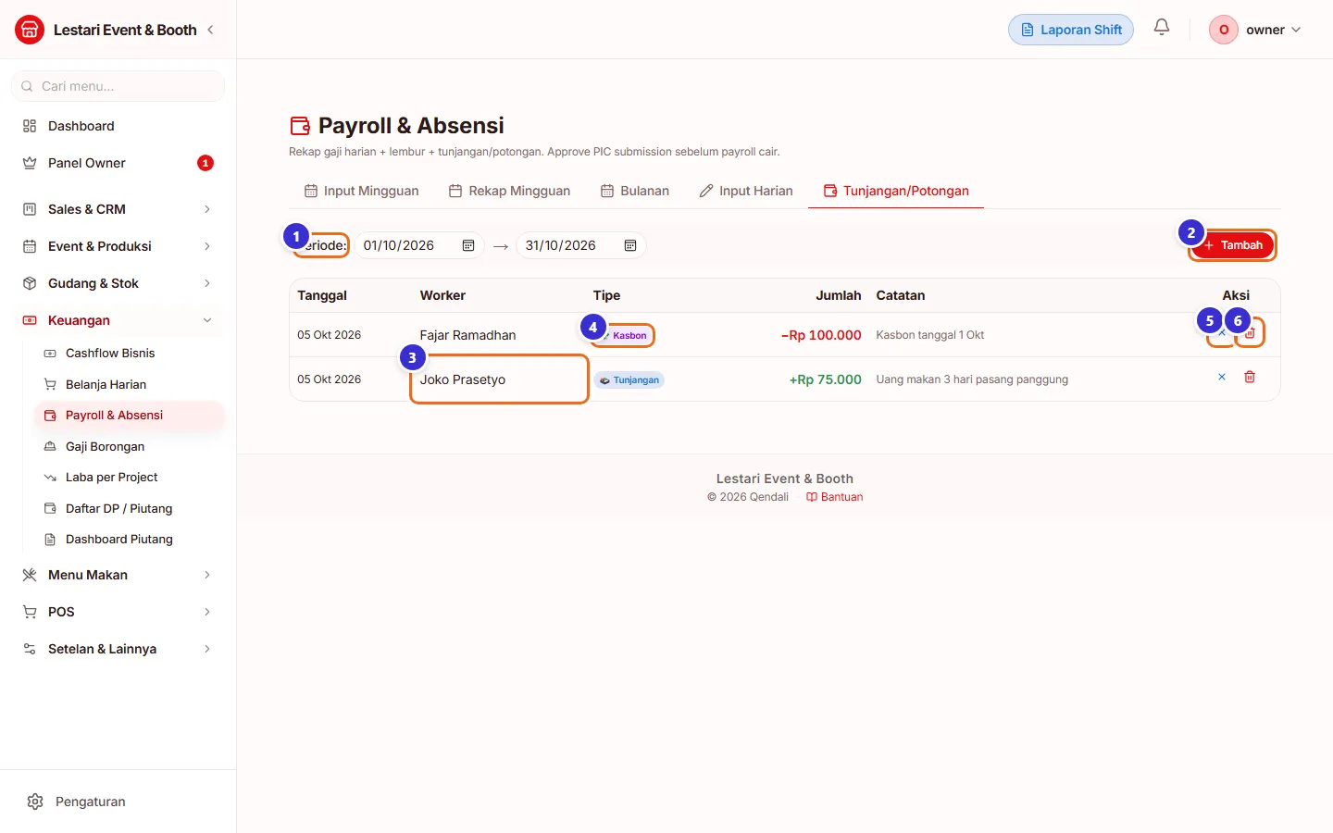
Task: Open the Bantuan help link
Action: [834, 497]
